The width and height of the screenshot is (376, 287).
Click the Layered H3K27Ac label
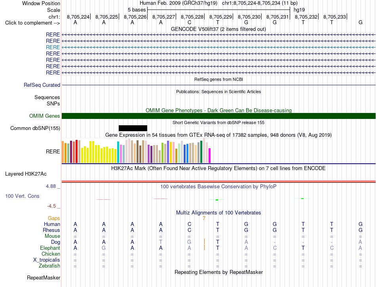click(26, 174)
